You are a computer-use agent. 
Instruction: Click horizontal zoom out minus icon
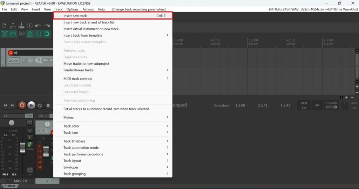[x=352, y=97]
